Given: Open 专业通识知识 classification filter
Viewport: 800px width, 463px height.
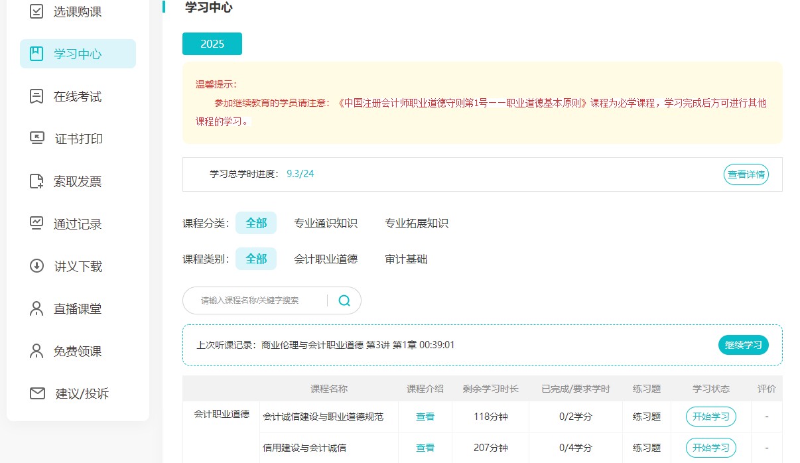Looking at the screenshot, I should [325, 223].
